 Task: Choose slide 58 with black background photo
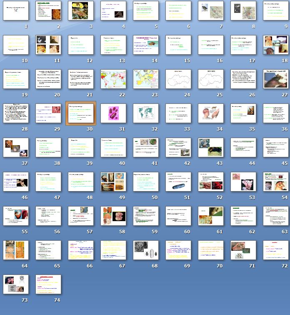coord(113,216)
